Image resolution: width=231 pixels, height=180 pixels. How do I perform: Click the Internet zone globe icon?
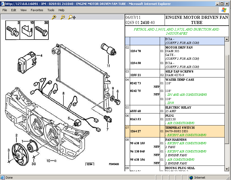click(192, 178)
